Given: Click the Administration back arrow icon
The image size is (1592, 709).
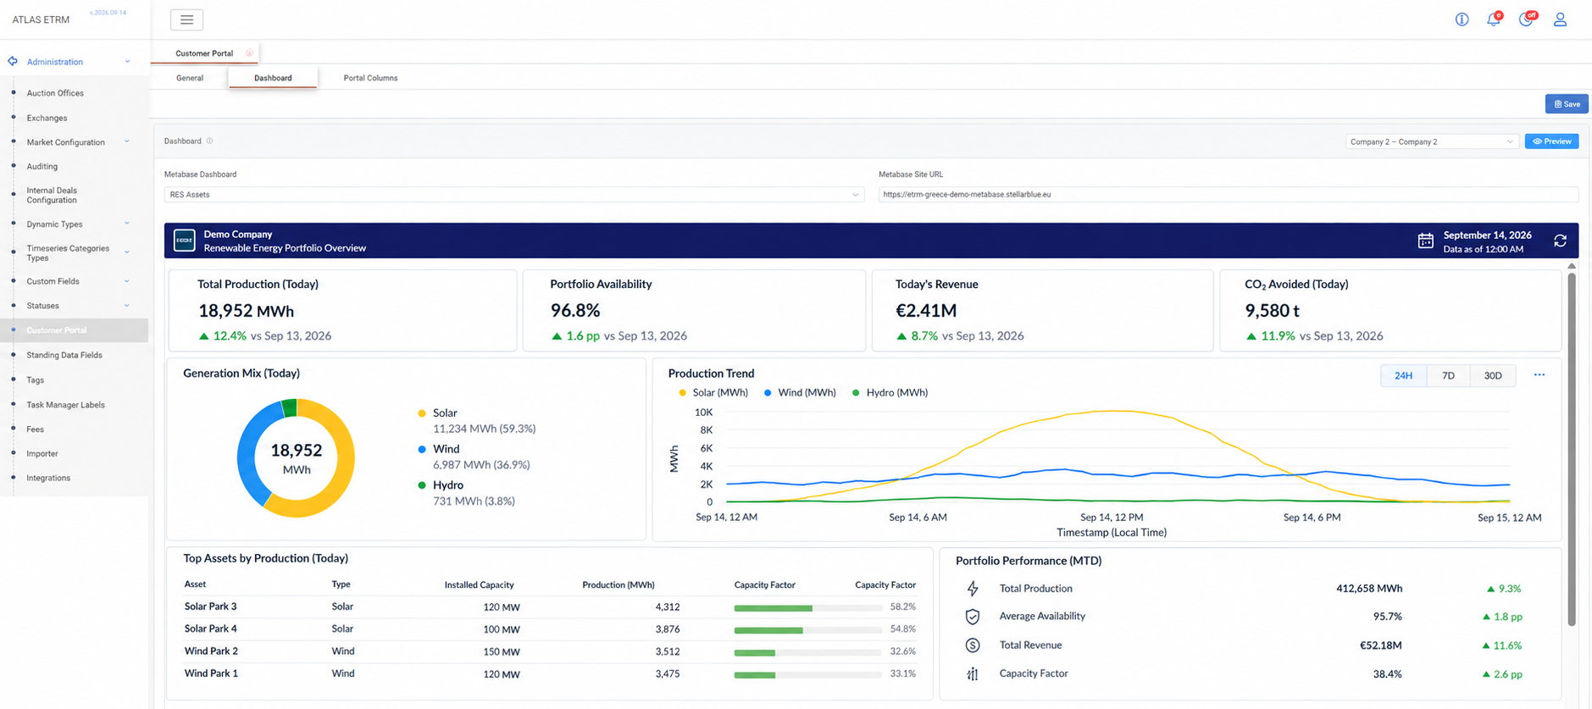Looking at the screenshot, I should [13, 61].
